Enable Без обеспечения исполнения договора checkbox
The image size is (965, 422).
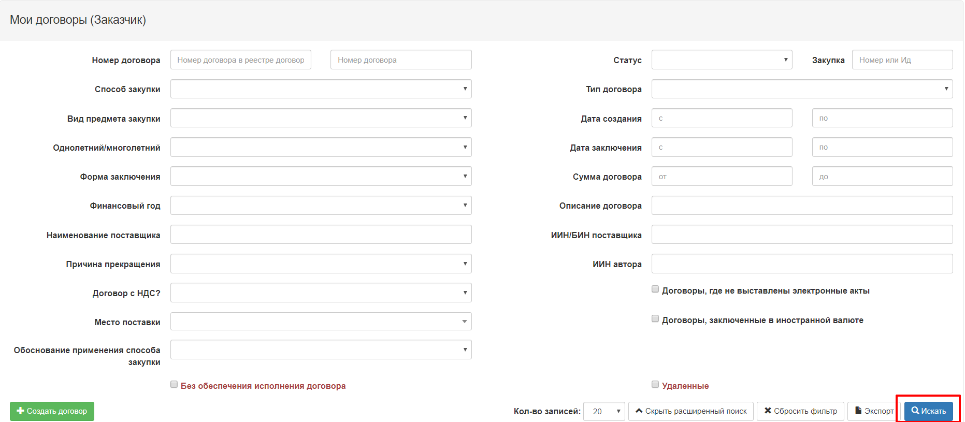tap(174, 385)
